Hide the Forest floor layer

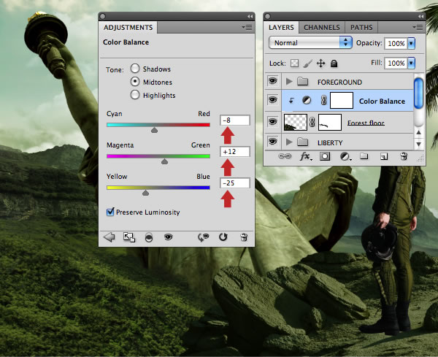[272, 121]
